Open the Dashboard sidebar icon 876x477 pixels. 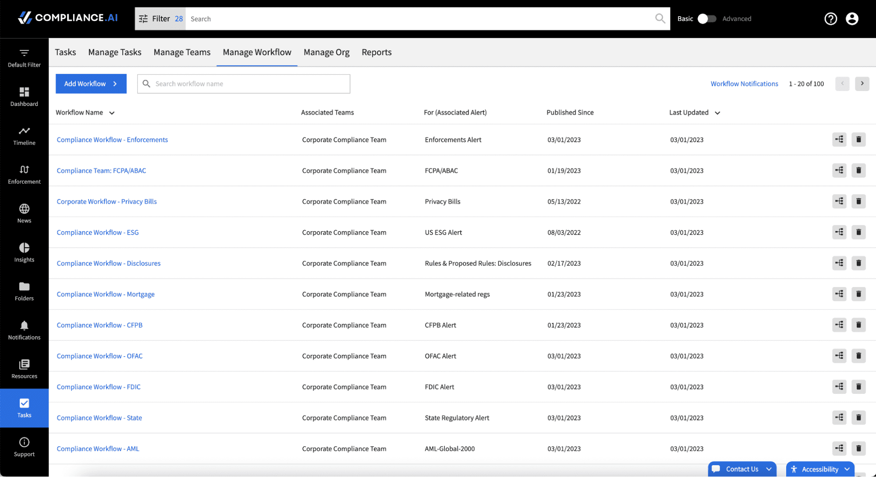pyautogui.click(x=24, y=97)
